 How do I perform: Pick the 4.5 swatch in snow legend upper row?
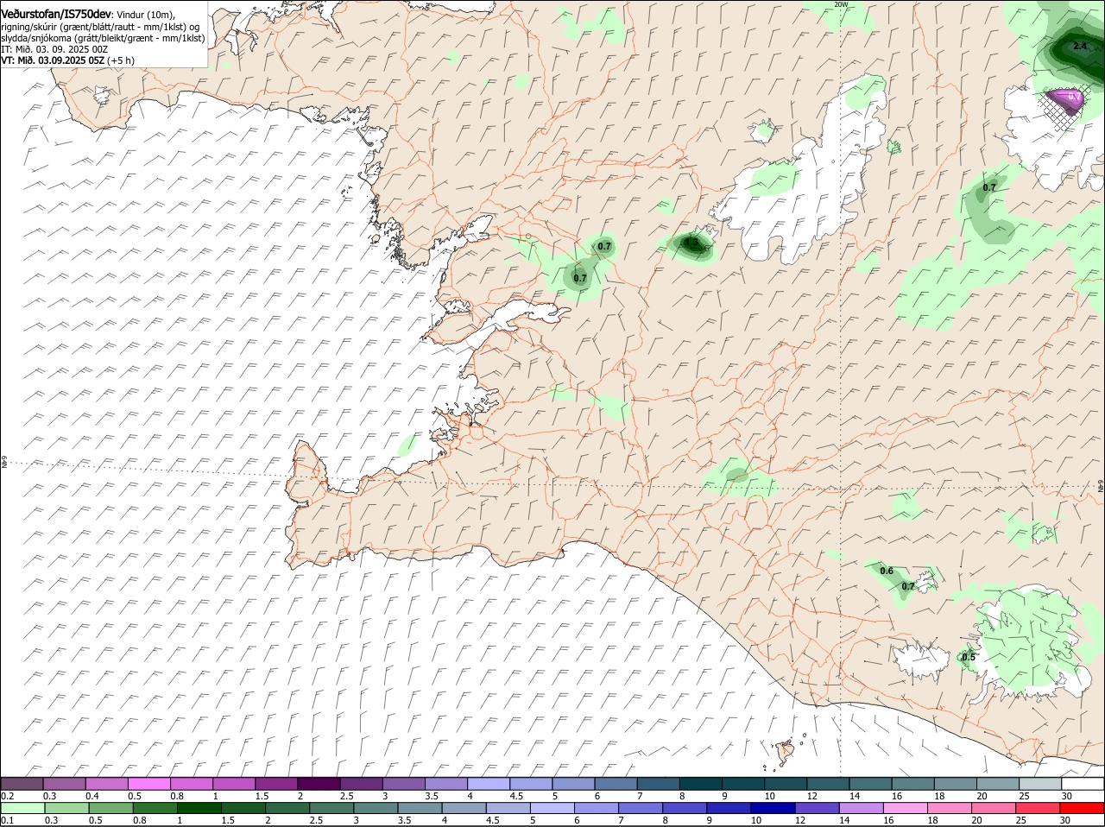531,783
